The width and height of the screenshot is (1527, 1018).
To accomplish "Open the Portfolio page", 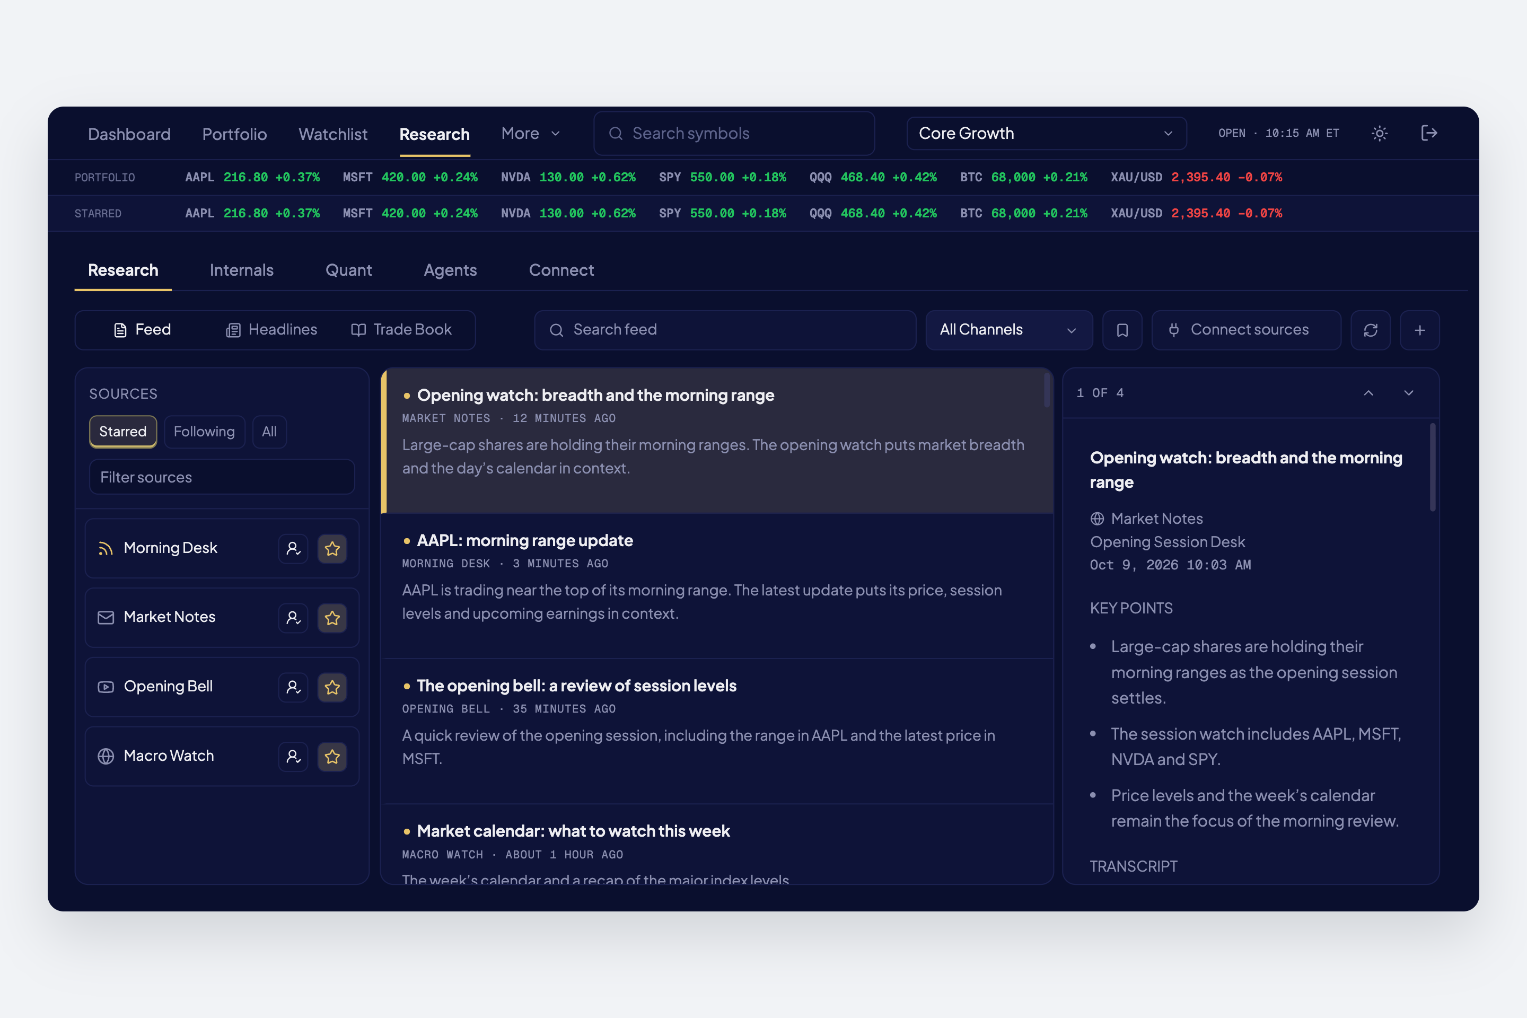I will coord(234,134).
